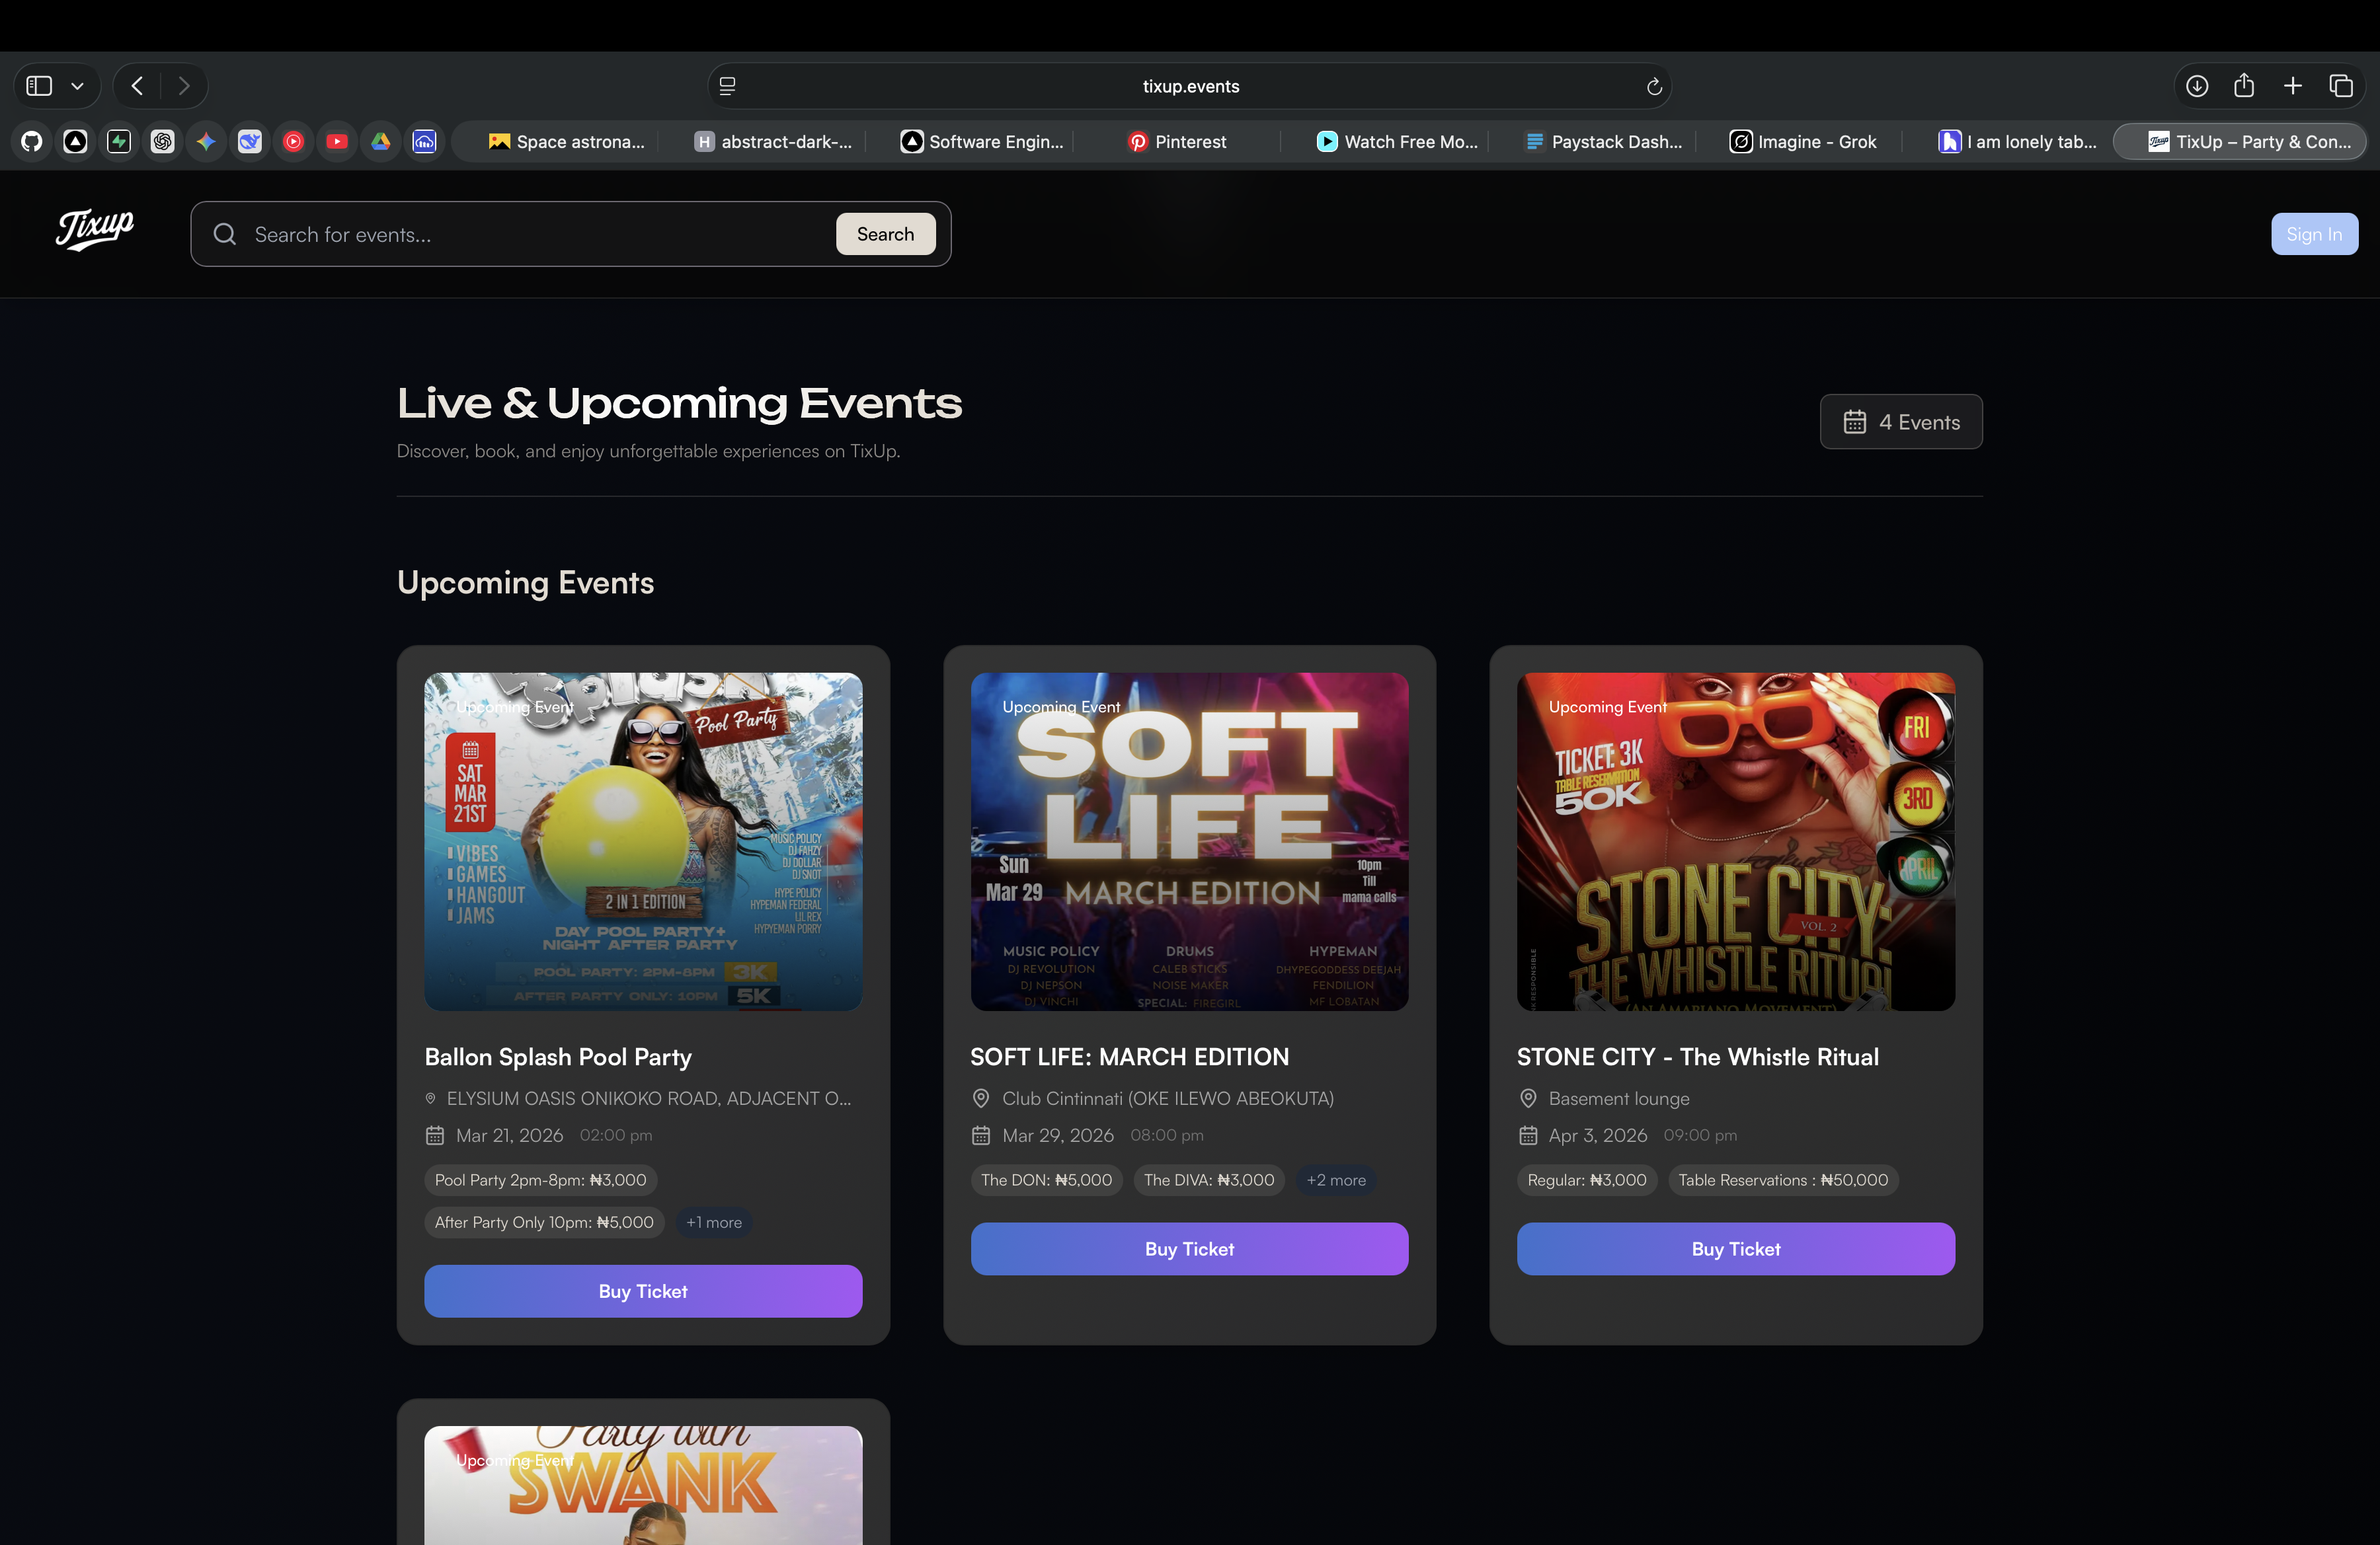Expand '+1 more' tickets on Pool Party
The image size is (2380, 1545).
point(713,1223)
